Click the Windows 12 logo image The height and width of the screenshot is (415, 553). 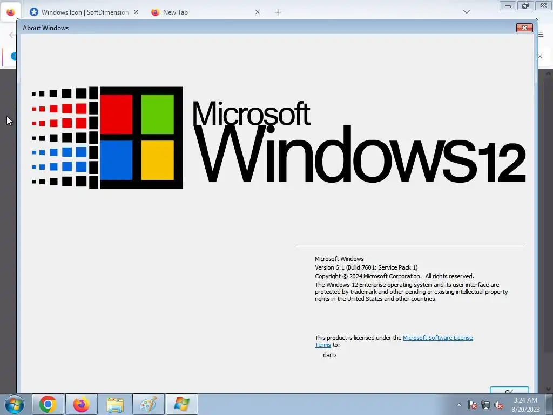click(279, 138)
